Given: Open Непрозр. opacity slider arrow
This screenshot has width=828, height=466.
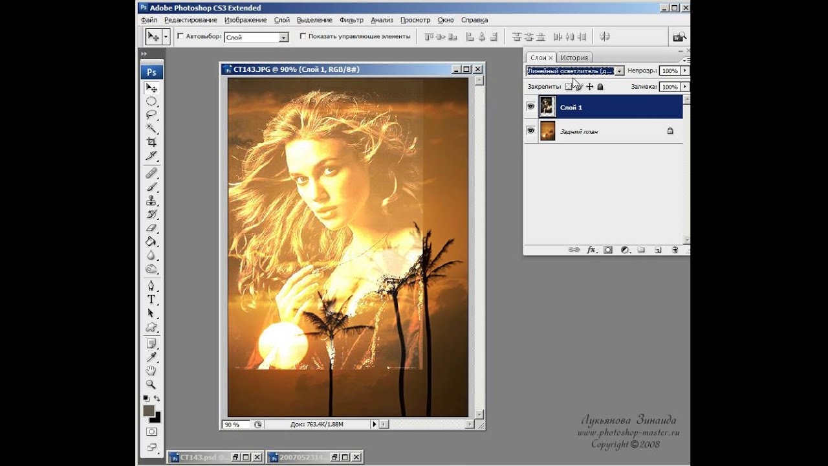Looking at the screenshot, I should (x=685, y=71).
